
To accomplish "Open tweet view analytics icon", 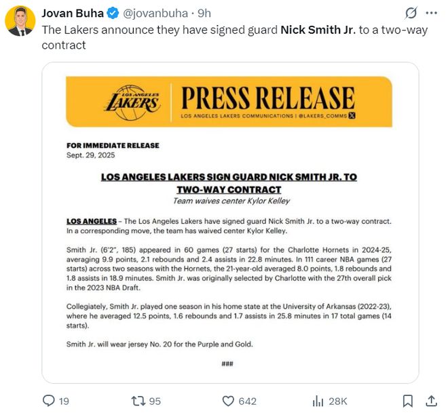I will [x=317, y=401].
